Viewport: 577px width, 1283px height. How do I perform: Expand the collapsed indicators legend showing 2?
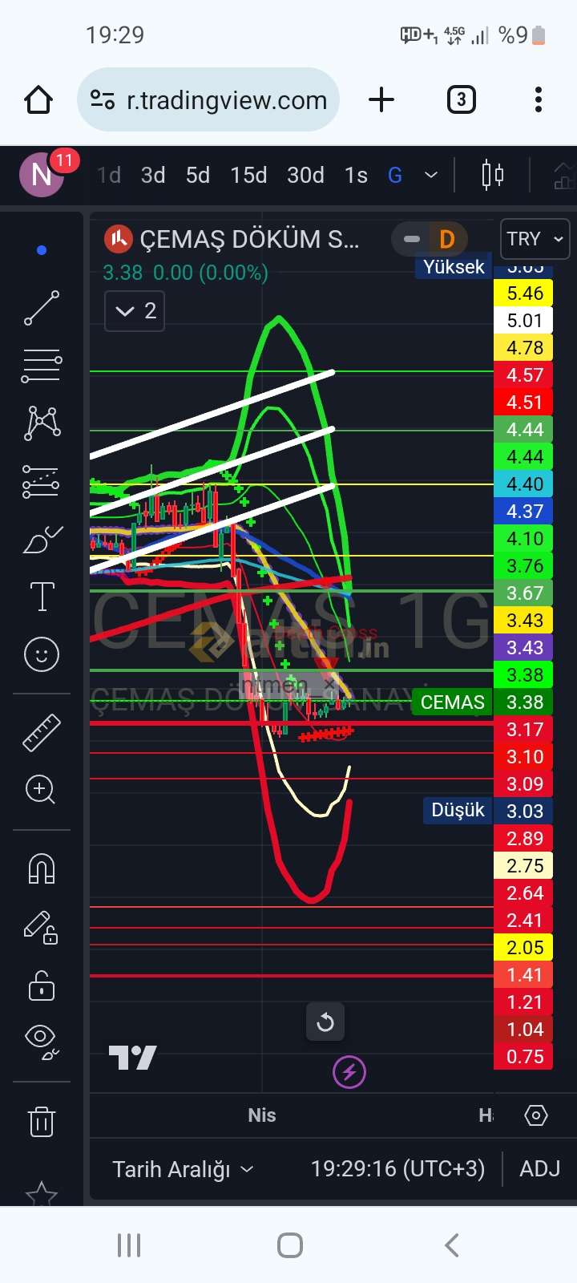pyautogui.click(x=135, y=311)
